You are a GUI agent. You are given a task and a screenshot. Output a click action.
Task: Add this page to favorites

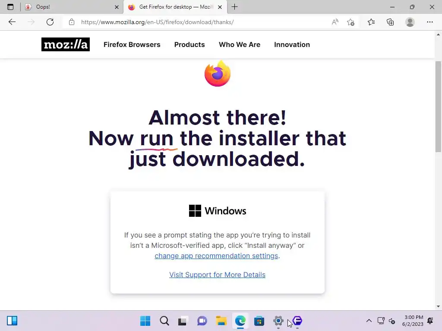point(350,22)
